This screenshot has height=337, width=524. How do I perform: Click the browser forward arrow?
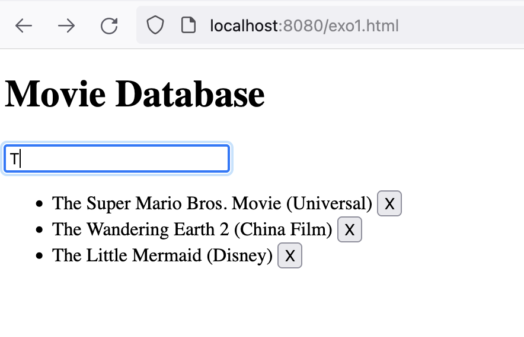tap(66, 26)
